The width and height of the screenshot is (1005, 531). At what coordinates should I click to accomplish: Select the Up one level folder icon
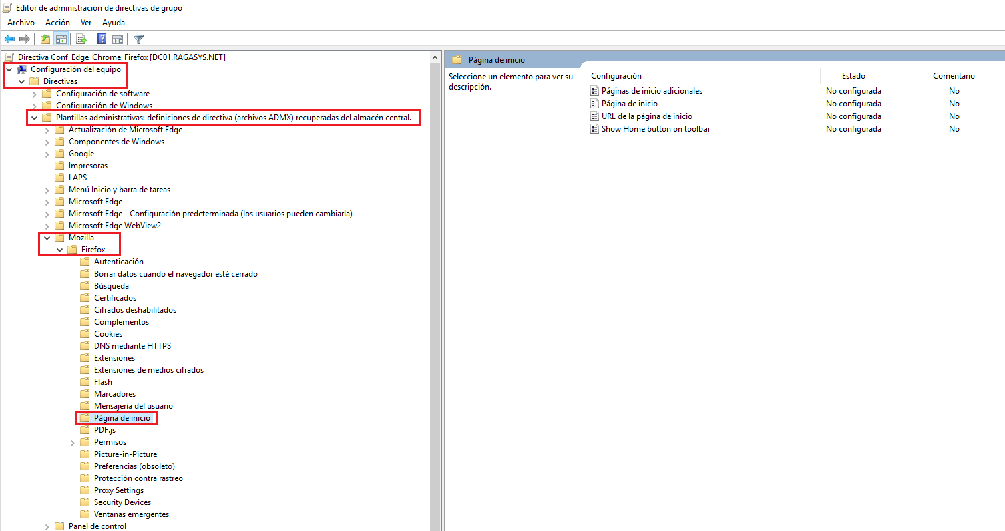tap(44, 39)
